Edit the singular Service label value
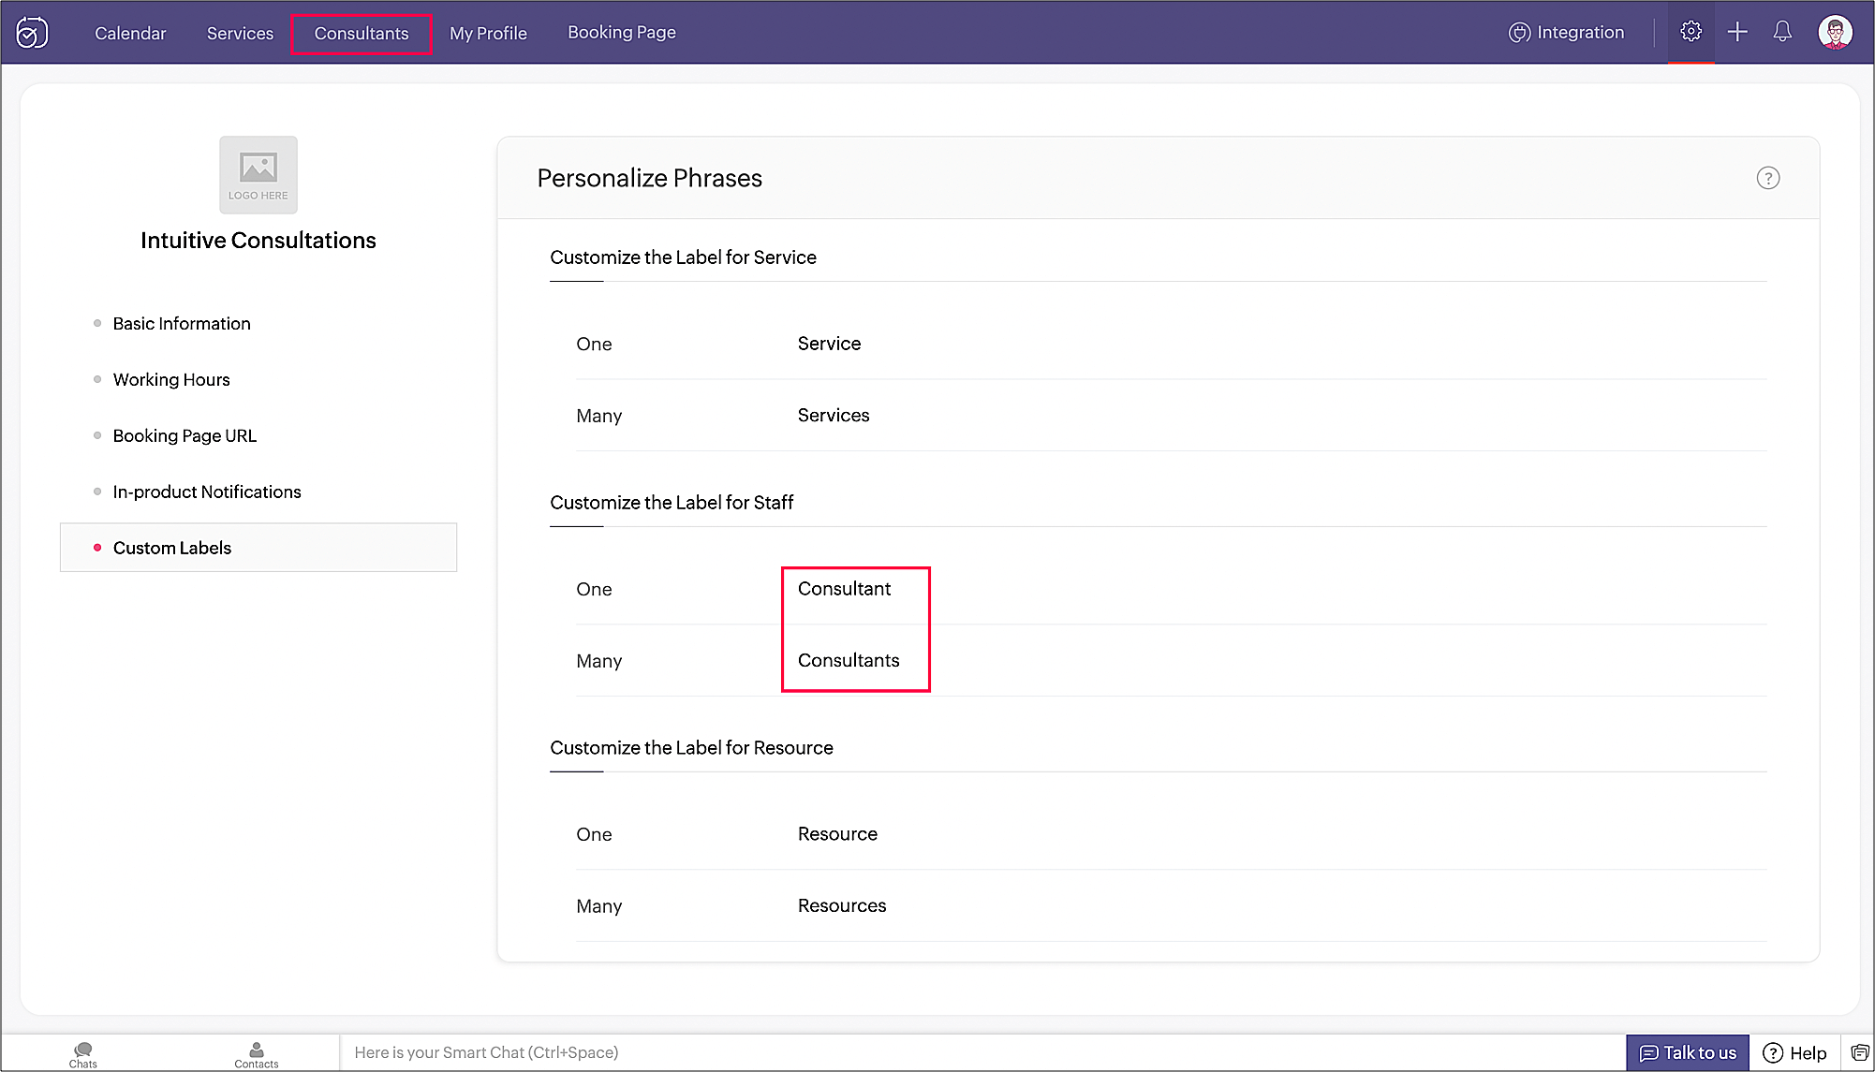The height and width of the screenshot is (1072, 1875). coord(829,344)
